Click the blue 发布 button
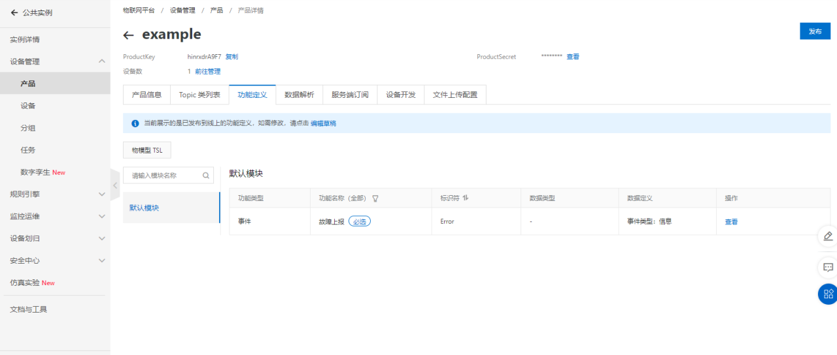This screenshot has height=355, width=837. pyautogui.click(x=815, y=31)
